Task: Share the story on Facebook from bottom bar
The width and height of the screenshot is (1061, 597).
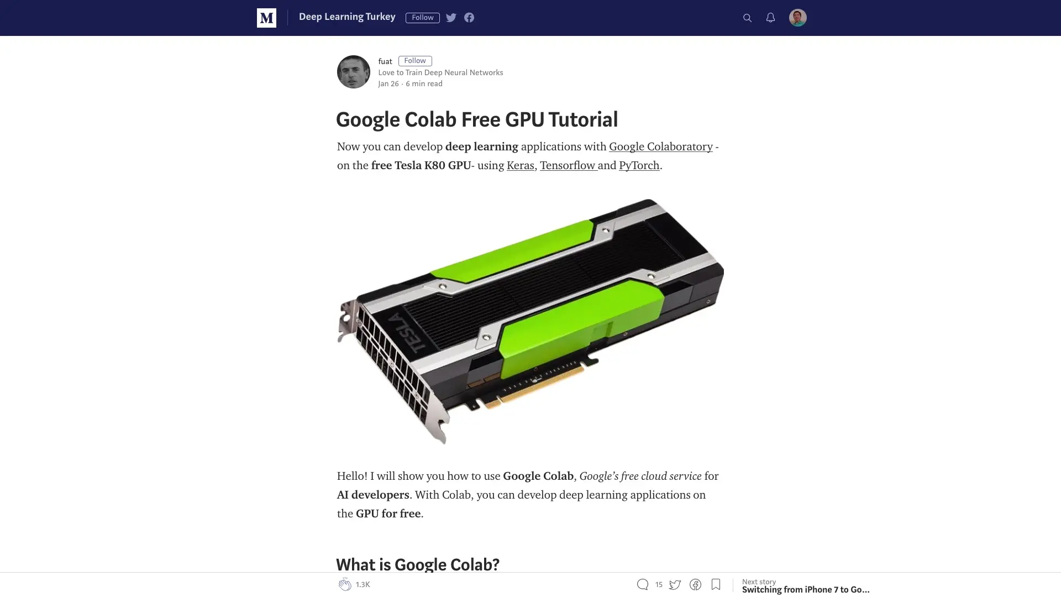Action: (x=695, y=584)
